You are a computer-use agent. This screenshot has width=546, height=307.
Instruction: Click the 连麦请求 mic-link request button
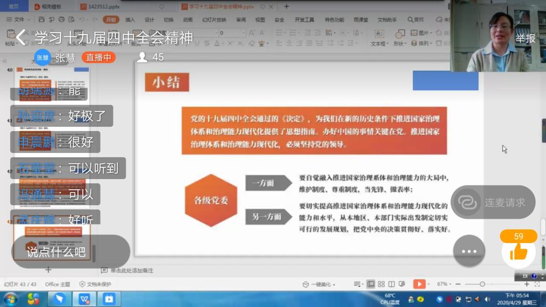click(x=493, y=202)
